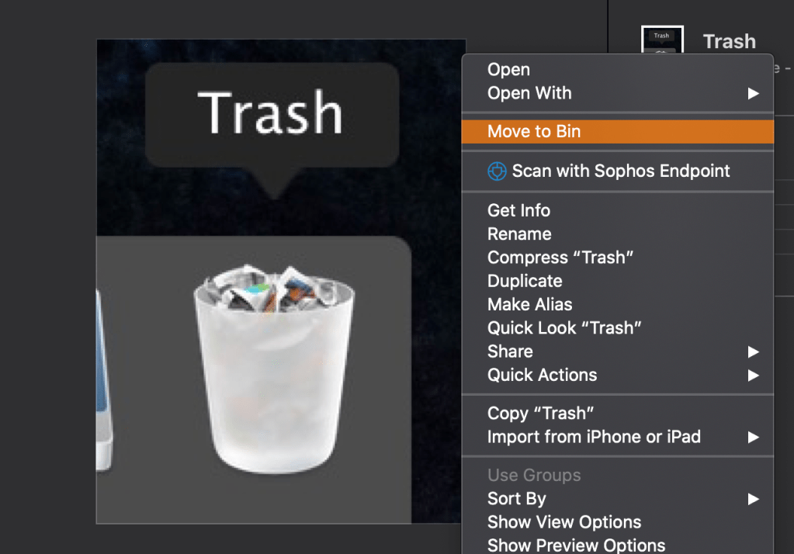Expand the Open With submenu arrow
The height and width of the screenshot is (554, 794).
point(753,93)
